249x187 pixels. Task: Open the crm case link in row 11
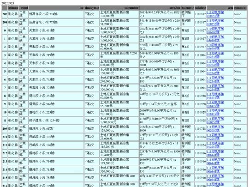click(x=215, y=121)
